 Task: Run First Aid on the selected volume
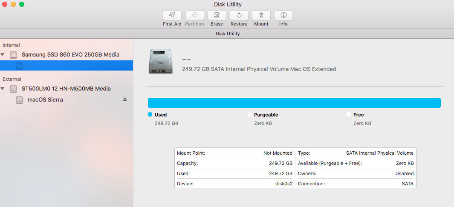172,15
